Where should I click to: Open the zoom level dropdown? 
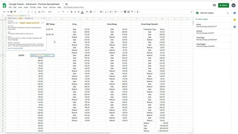point(22,12)
